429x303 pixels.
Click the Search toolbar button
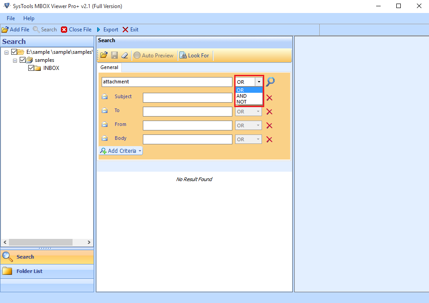coord(45,30)
